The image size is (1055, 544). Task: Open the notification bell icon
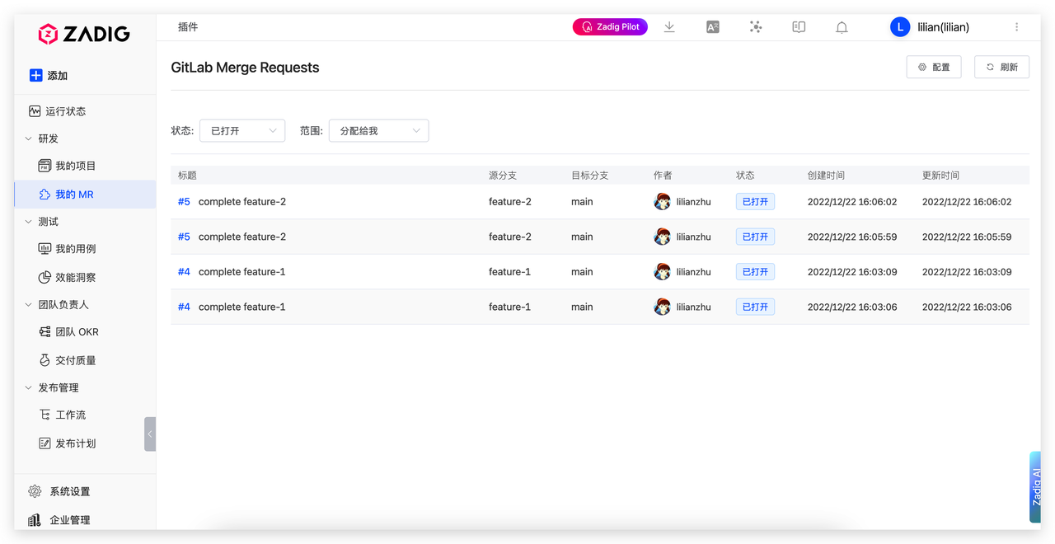point(842,26)
